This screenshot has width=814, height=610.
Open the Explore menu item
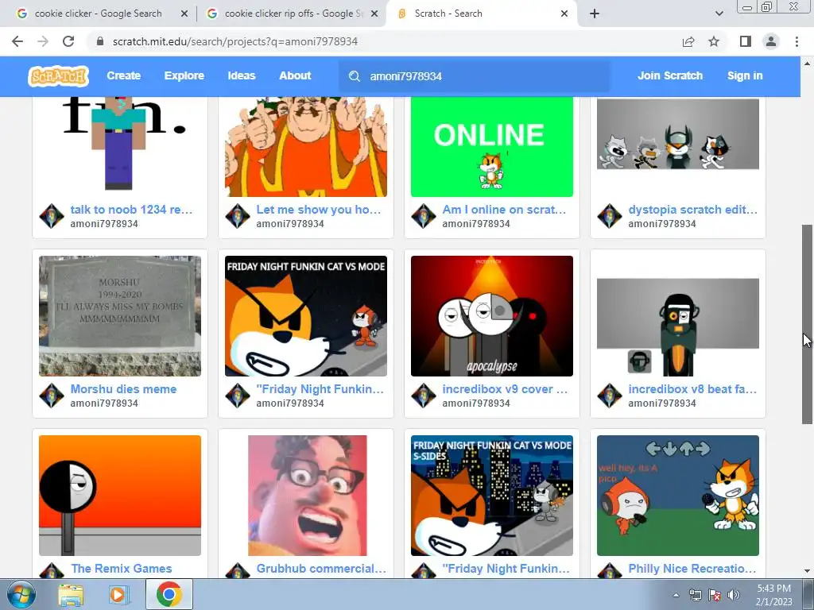(x=184, y=75)
